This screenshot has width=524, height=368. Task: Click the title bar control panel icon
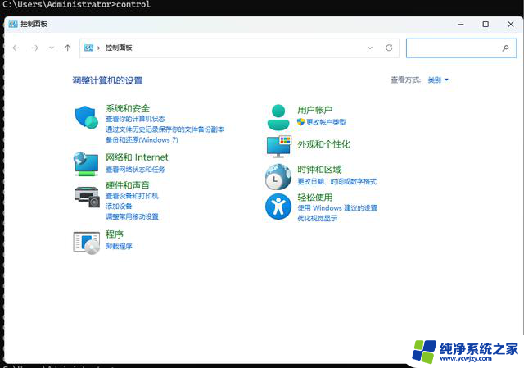pos(13,24)
